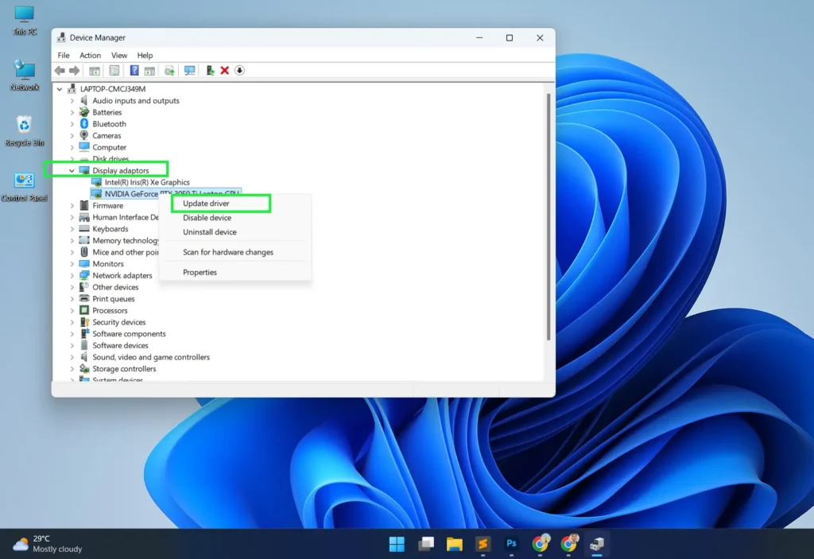Click the Back navigation arrow
This screenshot has width=814, height=559.
pos(59,70)
